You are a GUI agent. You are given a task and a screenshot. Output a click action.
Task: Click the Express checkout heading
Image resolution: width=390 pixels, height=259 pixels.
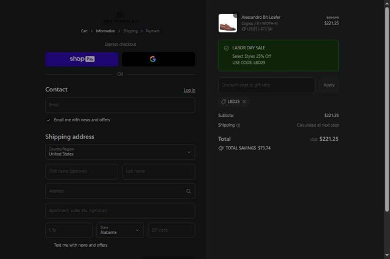coord(120,44)
